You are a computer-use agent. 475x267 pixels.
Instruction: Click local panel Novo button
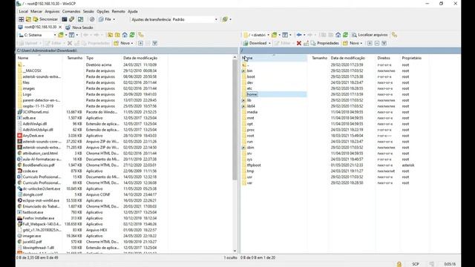click(x=123, y=43)
